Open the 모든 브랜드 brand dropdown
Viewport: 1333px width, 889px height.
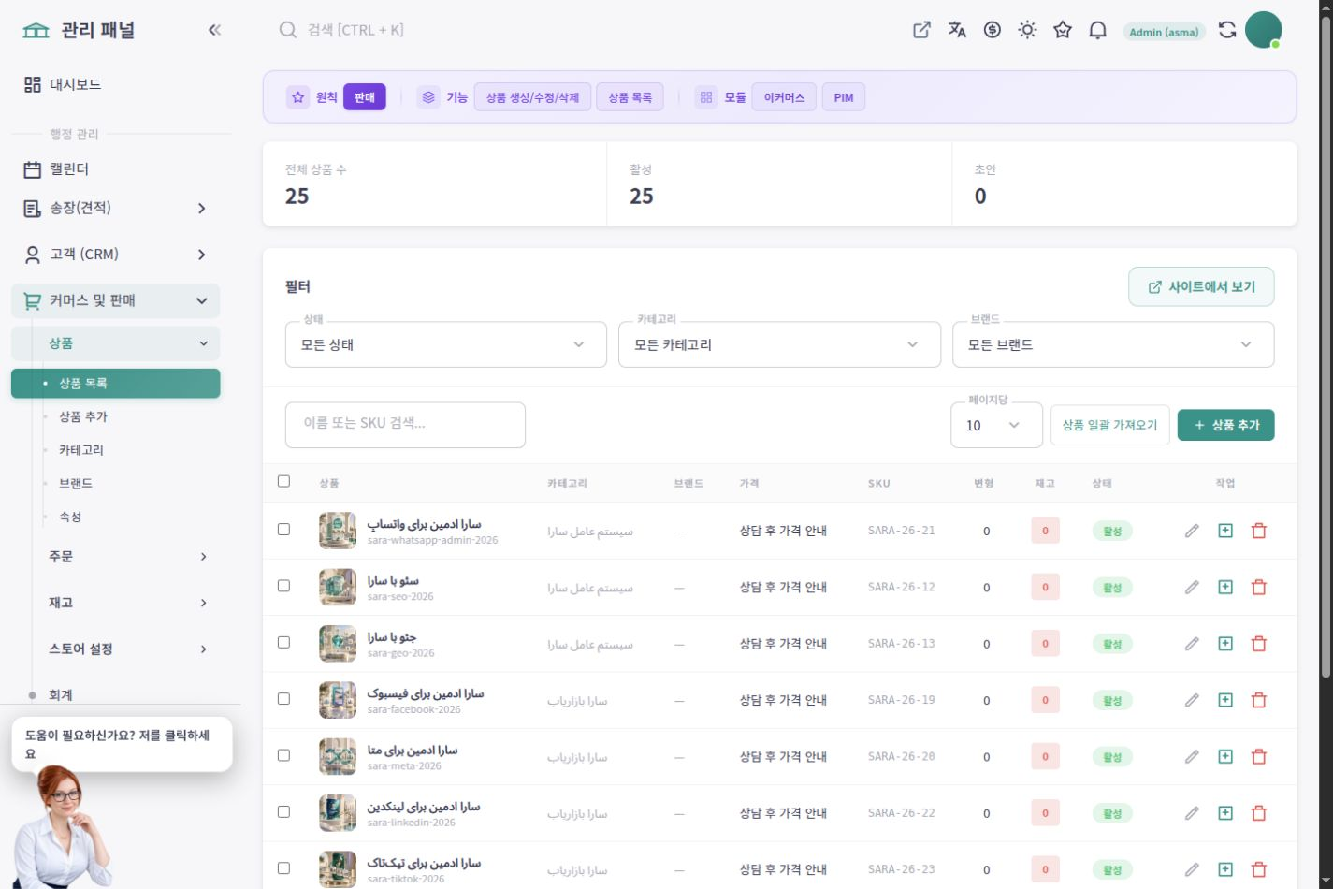point(1113,344)
